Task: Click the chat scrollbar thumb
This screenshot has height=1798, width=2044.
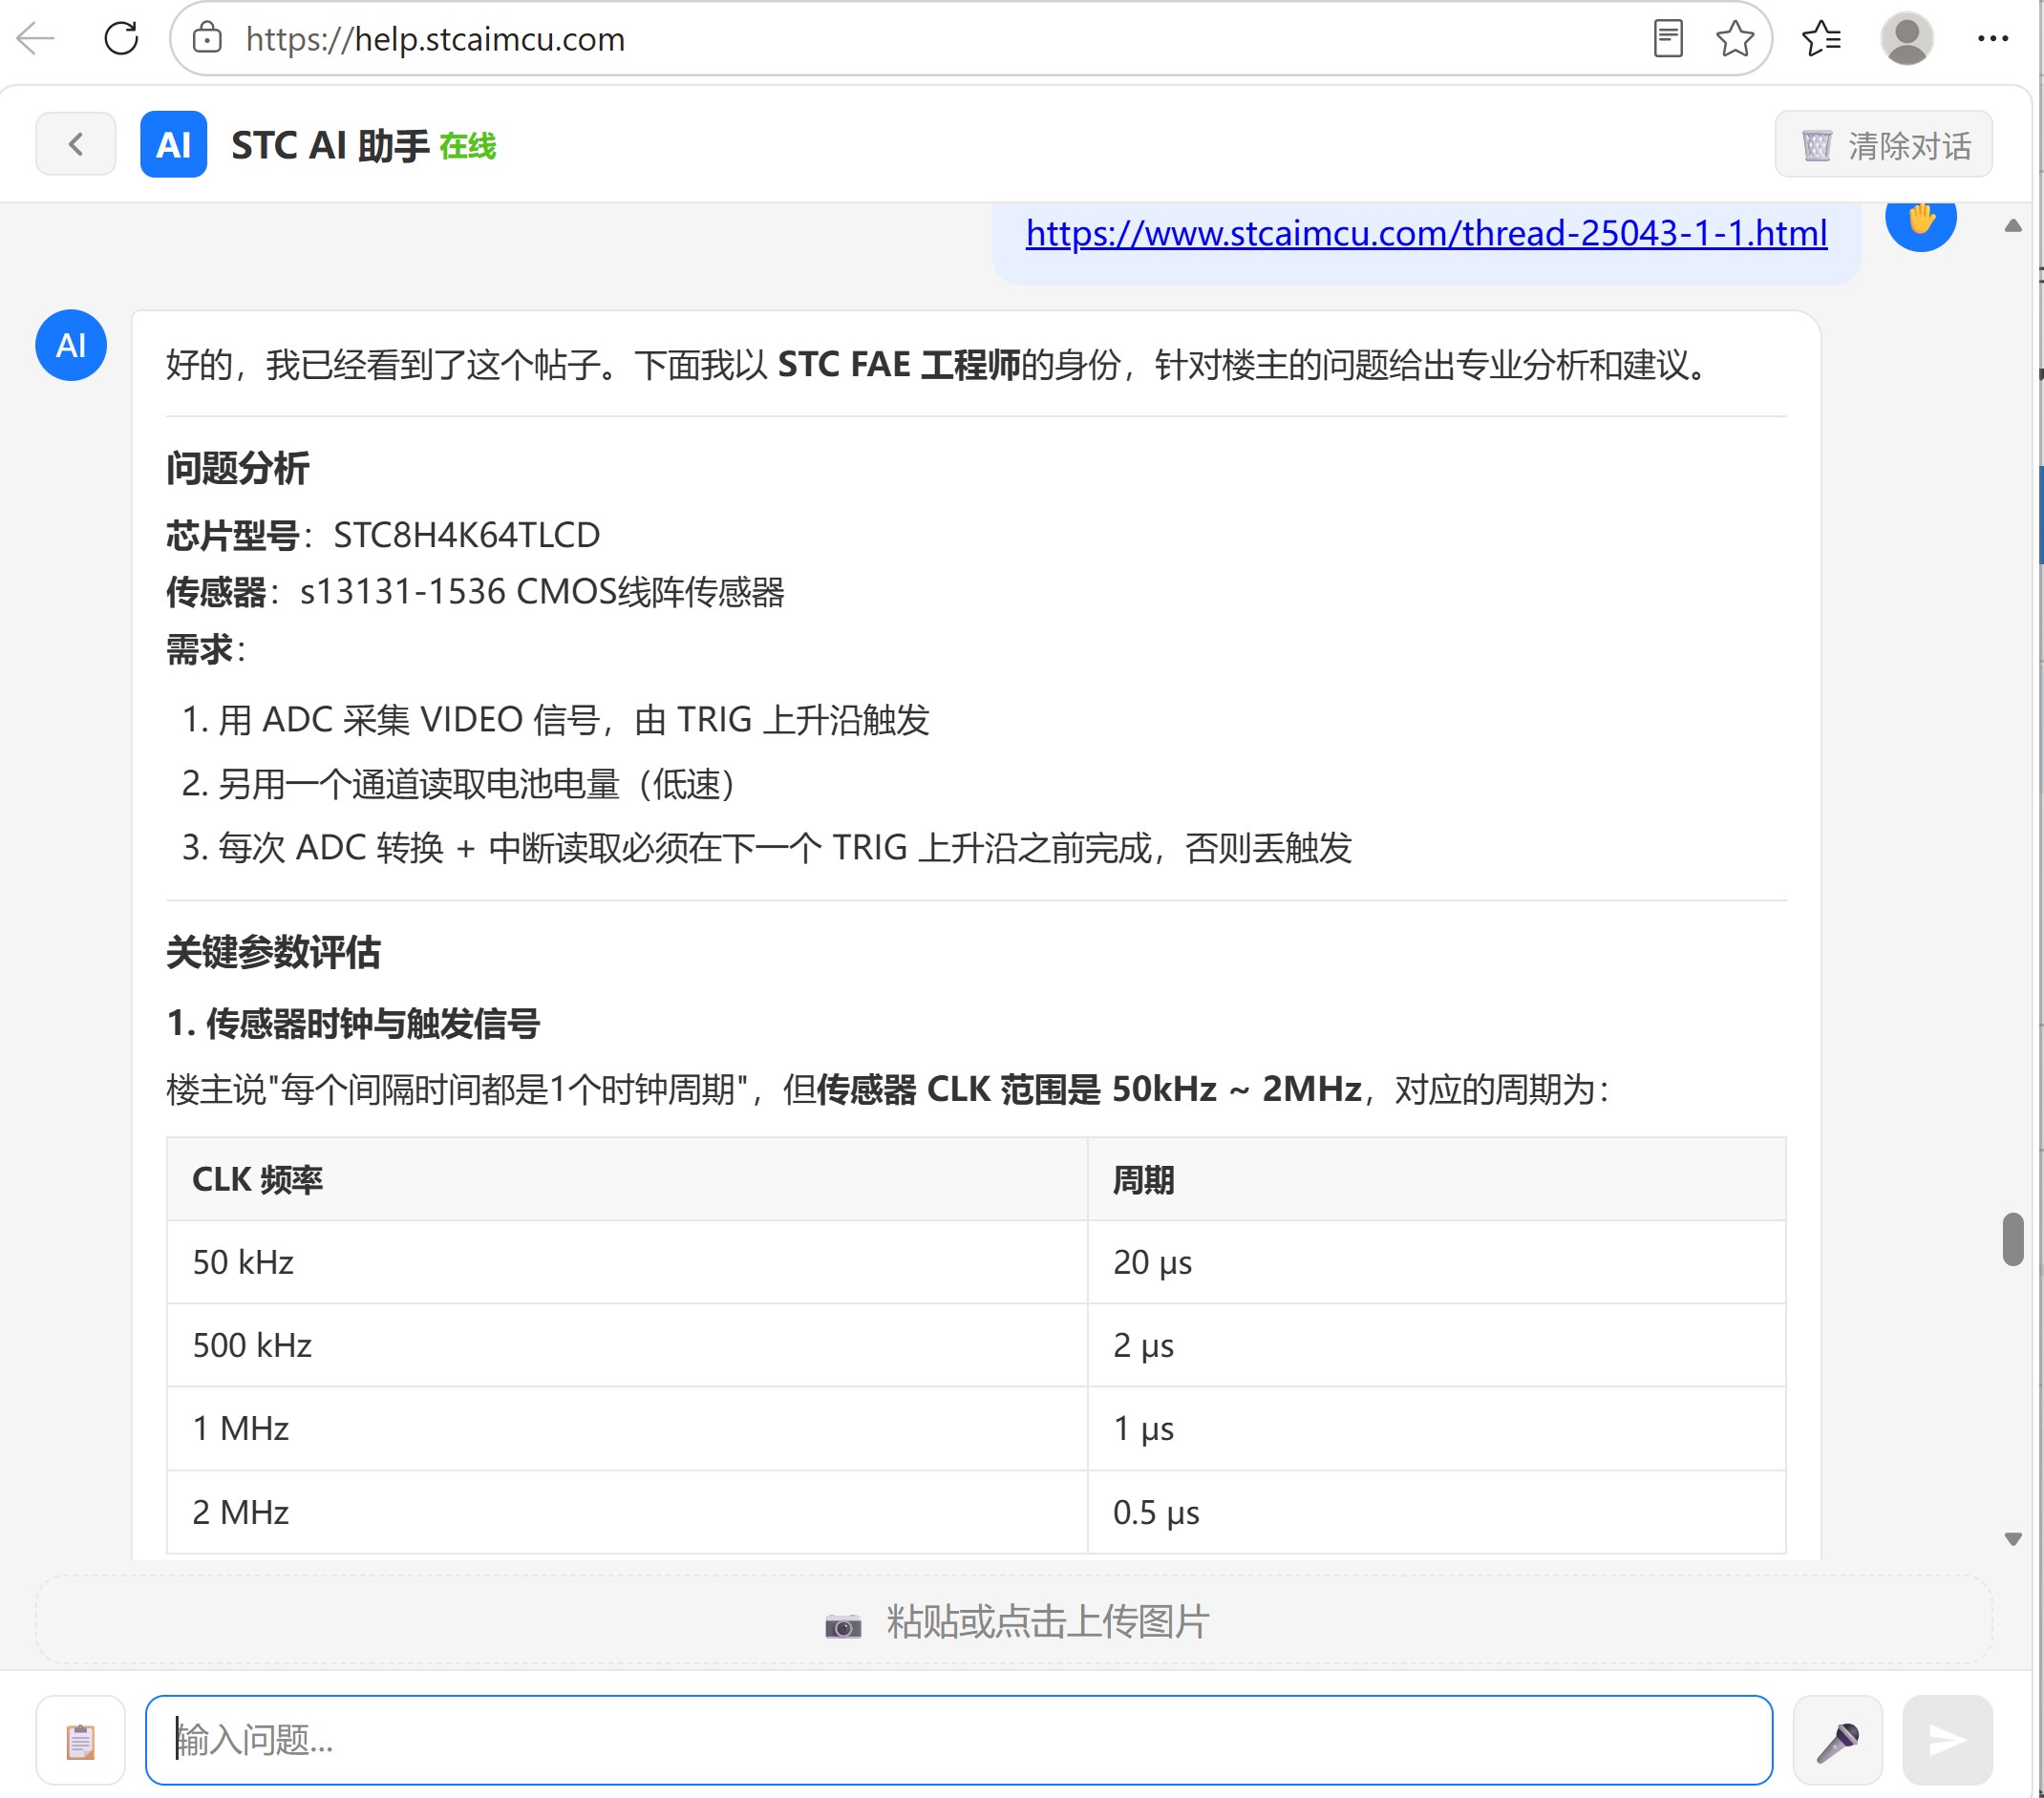Action: pyautogui.click(x=2013, y=1239)
